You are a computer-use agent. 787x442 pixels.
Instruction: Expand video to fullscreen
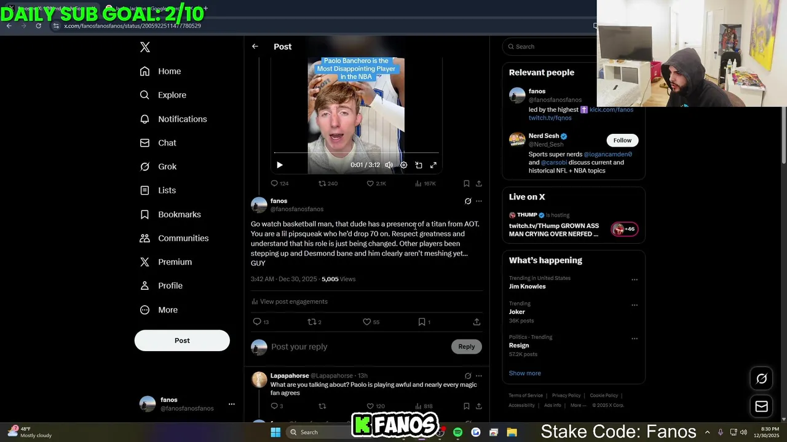coord(433,165)
